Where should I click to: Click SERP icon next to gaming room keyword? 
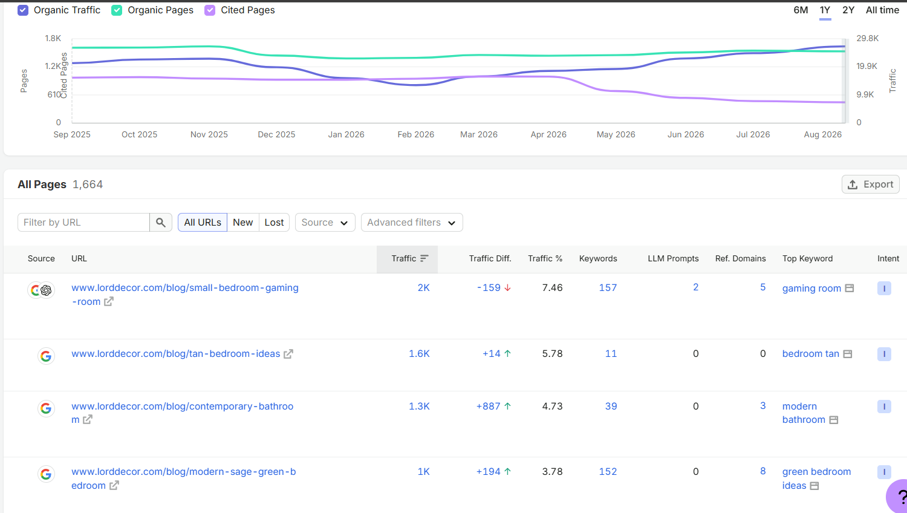[850, 288]
